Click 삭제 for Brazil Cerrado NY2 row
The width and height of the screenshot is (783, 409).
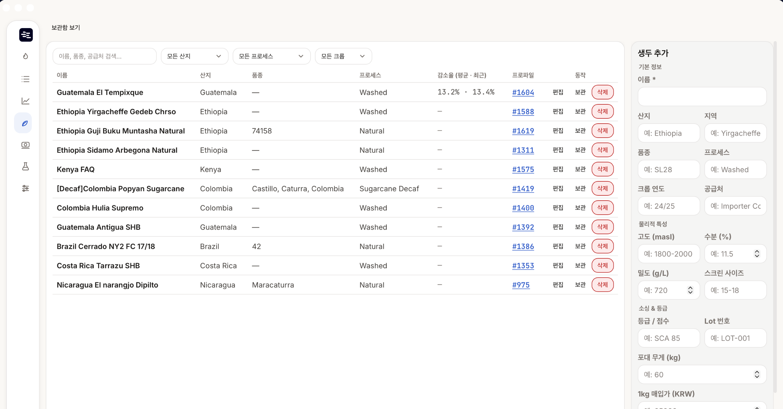(603, 246)
